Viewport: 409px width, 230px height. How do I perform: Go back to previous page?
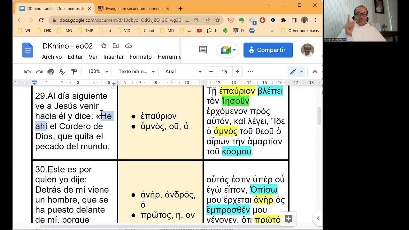point(20,20)
